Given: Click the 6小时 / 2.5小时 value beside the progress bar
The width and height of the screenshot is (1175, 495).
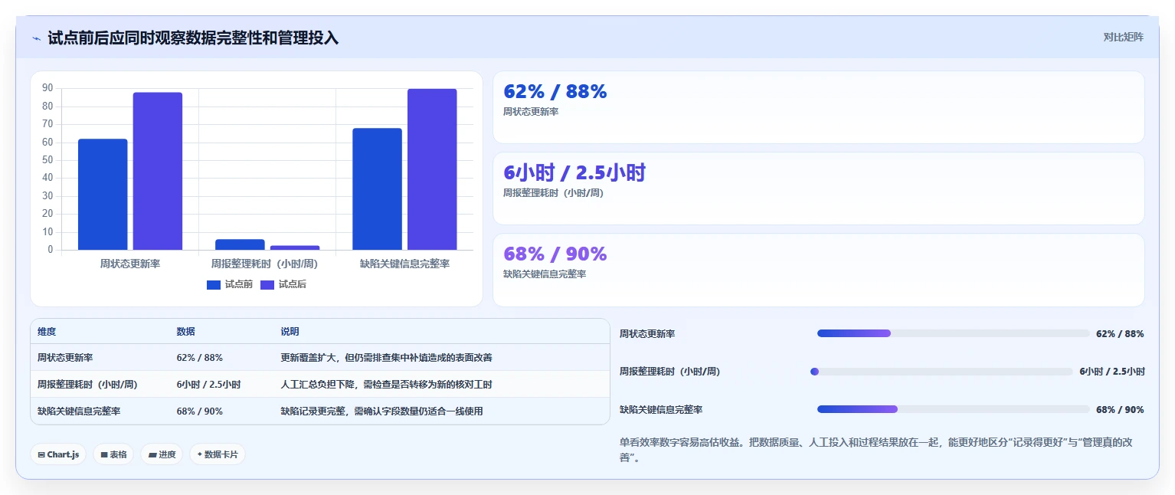Looking at the screenshot, I should coord(1112,372).
